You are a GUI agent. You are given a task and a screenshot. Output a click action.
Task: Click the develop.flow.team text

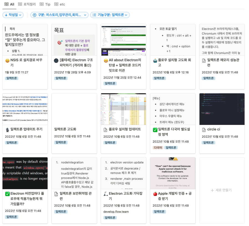tap(116, 212)
